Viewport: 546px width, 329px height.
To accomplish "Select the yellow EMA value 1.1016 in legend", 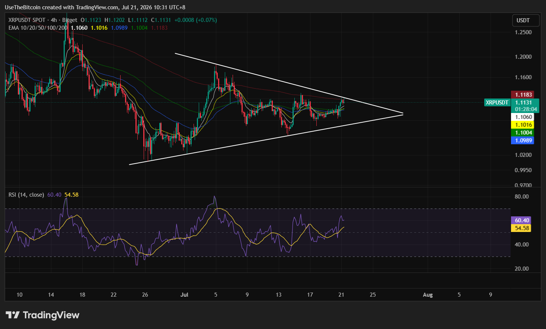I will click(x=99, y=28).
